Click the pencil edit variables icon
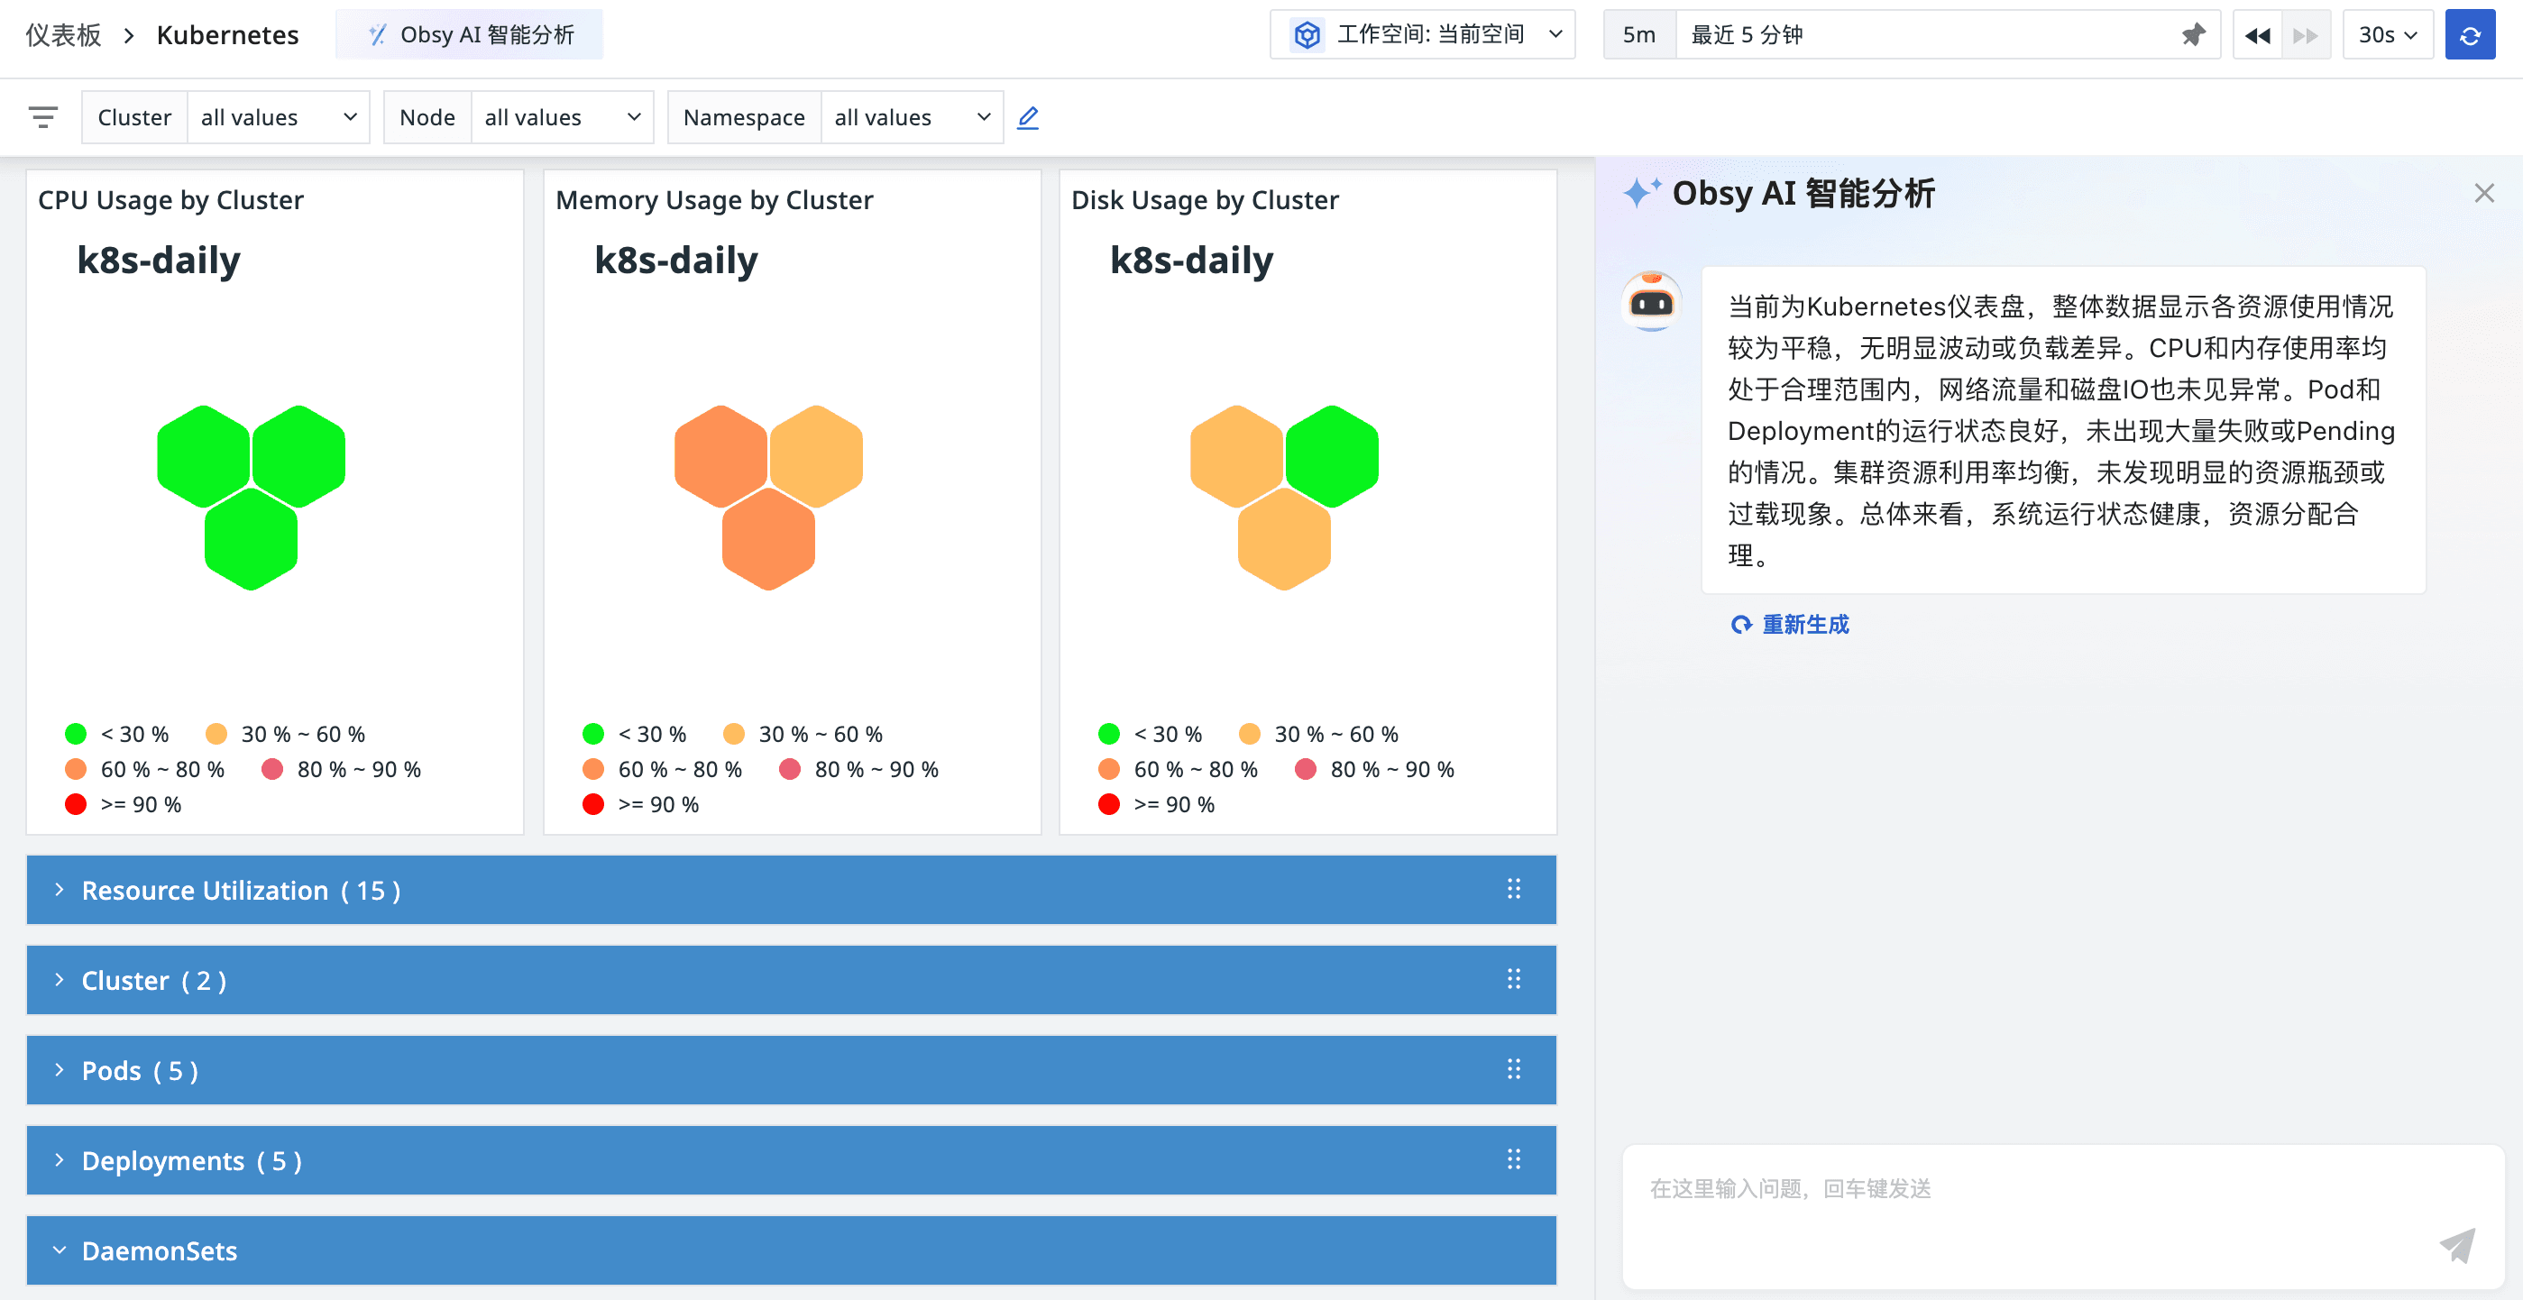2523x1300 pixels. coord(1027,117)
